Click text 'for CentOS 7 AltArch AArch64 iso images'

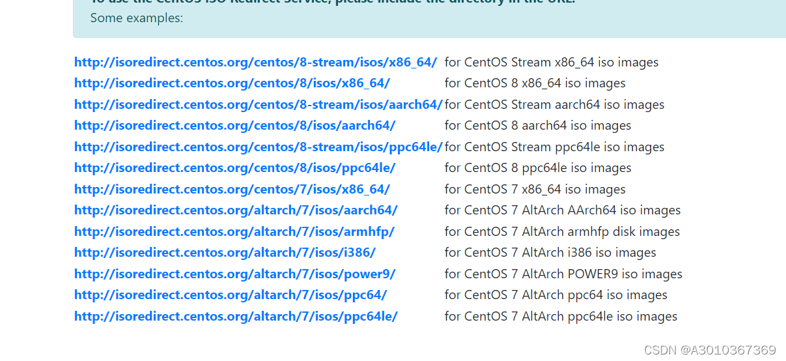[x=563, y=210]
